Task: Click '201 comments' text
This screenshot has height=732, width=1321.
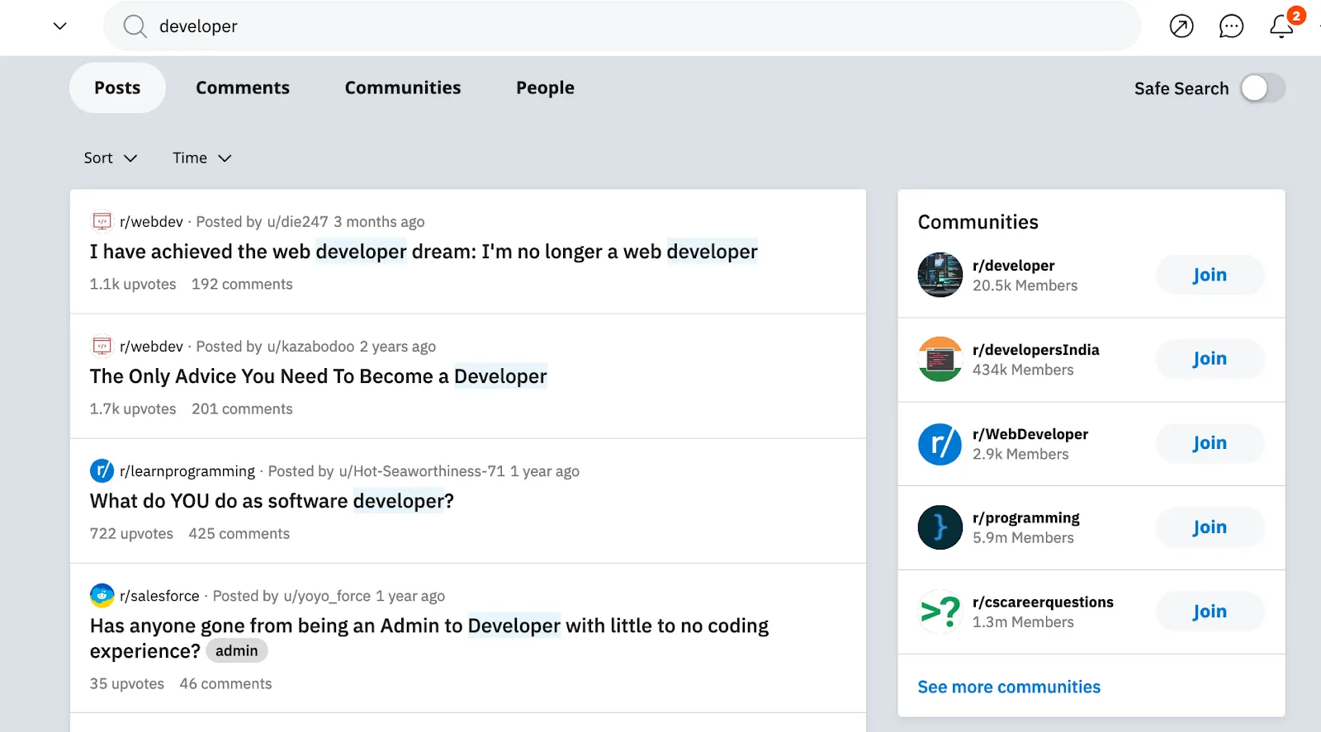Action: [242, 409]
